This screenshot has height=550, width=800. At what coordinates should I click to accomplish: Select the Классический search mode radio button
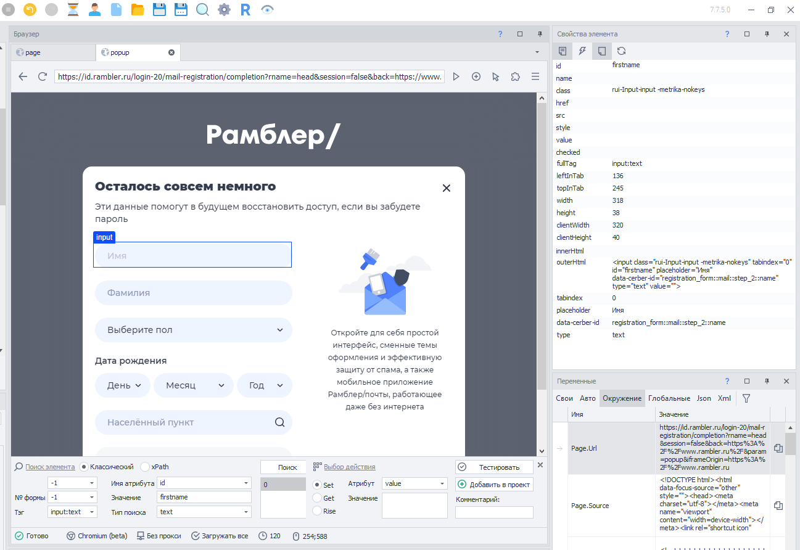pos(85,467)
